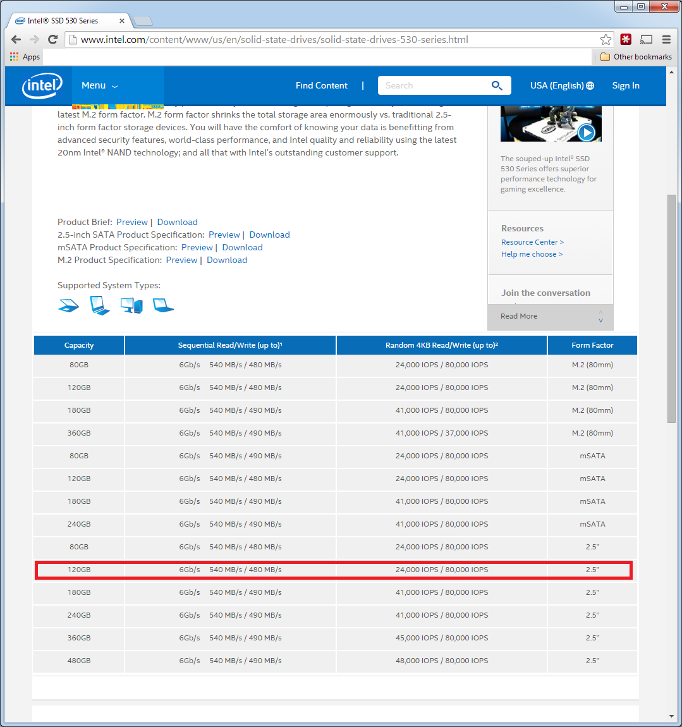Click the laptop fourth system type icon
This screenshot has width=682, height=727.
click(163, 305)
